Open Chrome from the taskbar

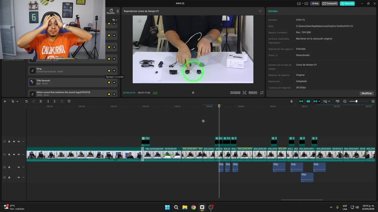point(193,207)
